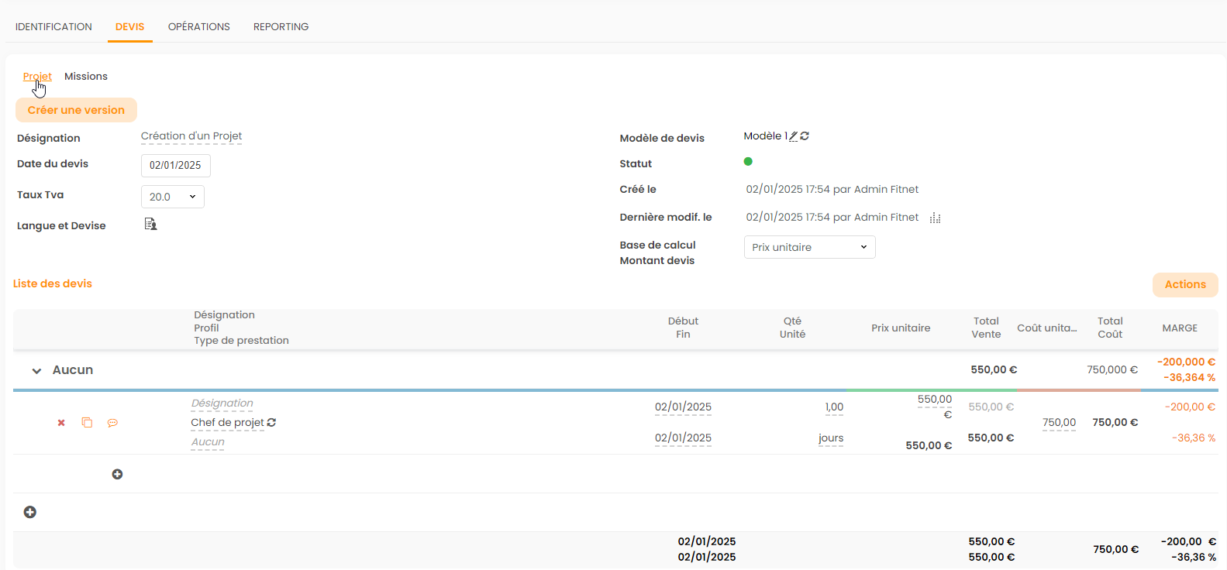The height and width of the screenshot is (570, 1227).
Task: Refresh the Modèle de devis template
Action: (805, 136)
